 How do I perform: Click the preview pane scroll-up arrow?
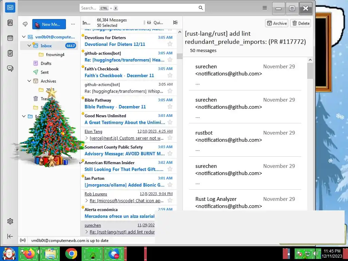[x=310, y=60]
